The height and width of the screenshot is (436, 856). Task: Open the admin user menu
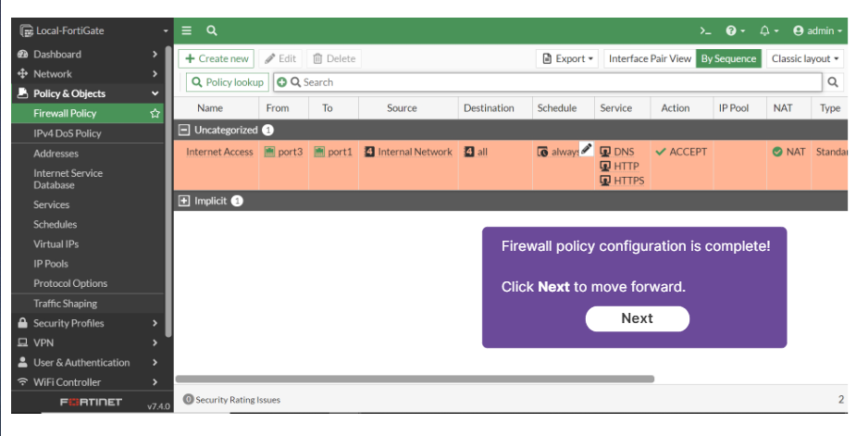pos(817,31)
